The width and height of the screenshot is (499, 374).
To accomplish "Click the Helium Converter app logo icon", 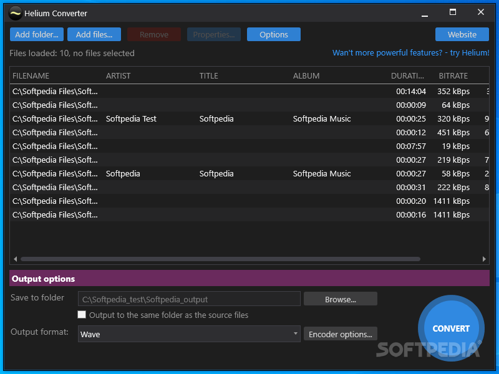I will pyautogui.click(x=15, y=12).
